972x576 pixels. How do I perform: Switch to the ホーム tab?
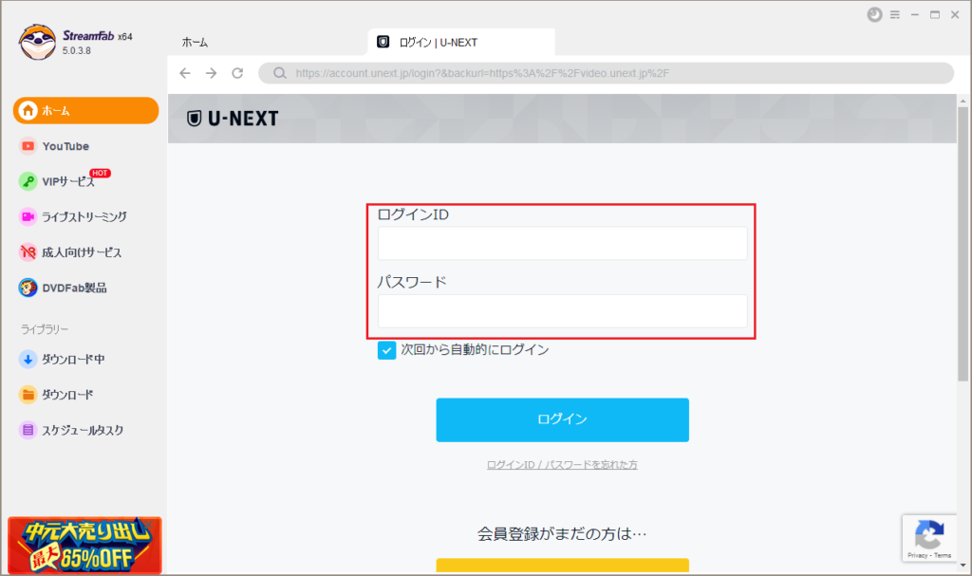[195, 42]
